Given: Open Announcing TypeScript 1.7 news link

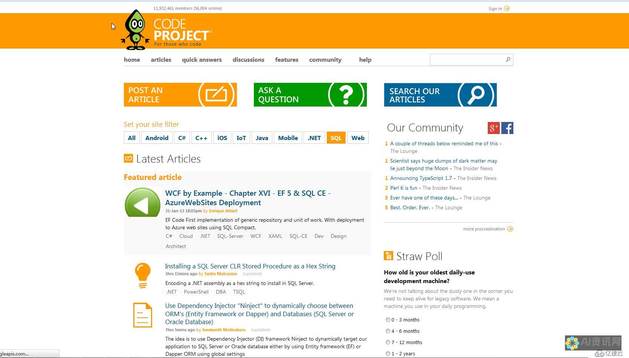Looking at the screenshot, I should tap(421, 178).
